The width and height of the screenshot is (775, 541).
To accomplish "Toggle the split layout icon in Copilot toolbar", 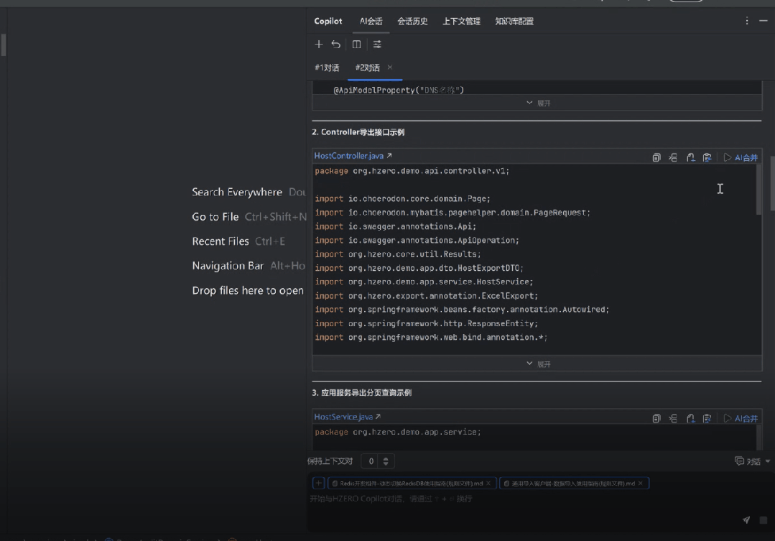I will click(356, 45).
